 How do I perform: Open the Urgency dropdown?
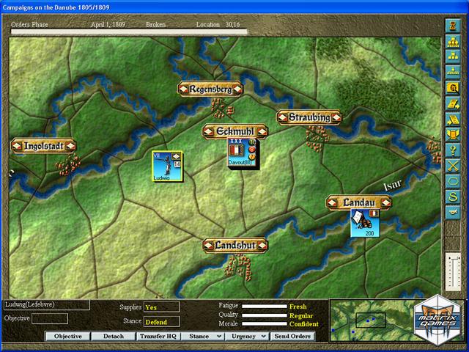(x=248, y=336)
